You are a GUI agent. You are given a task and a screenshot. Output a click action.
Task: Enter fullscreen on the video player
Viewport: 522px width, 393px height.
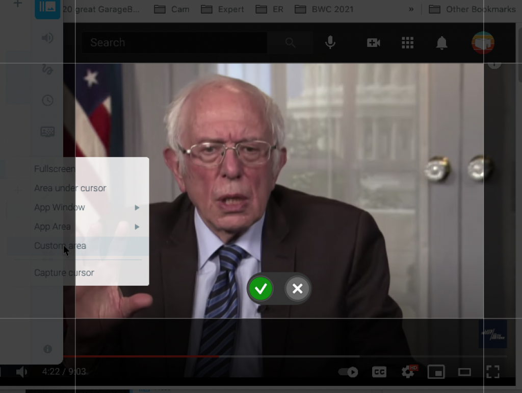(492, 372)
